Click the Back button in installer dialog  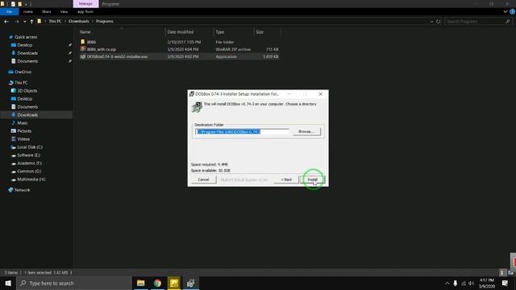click(x=286, y=180)
